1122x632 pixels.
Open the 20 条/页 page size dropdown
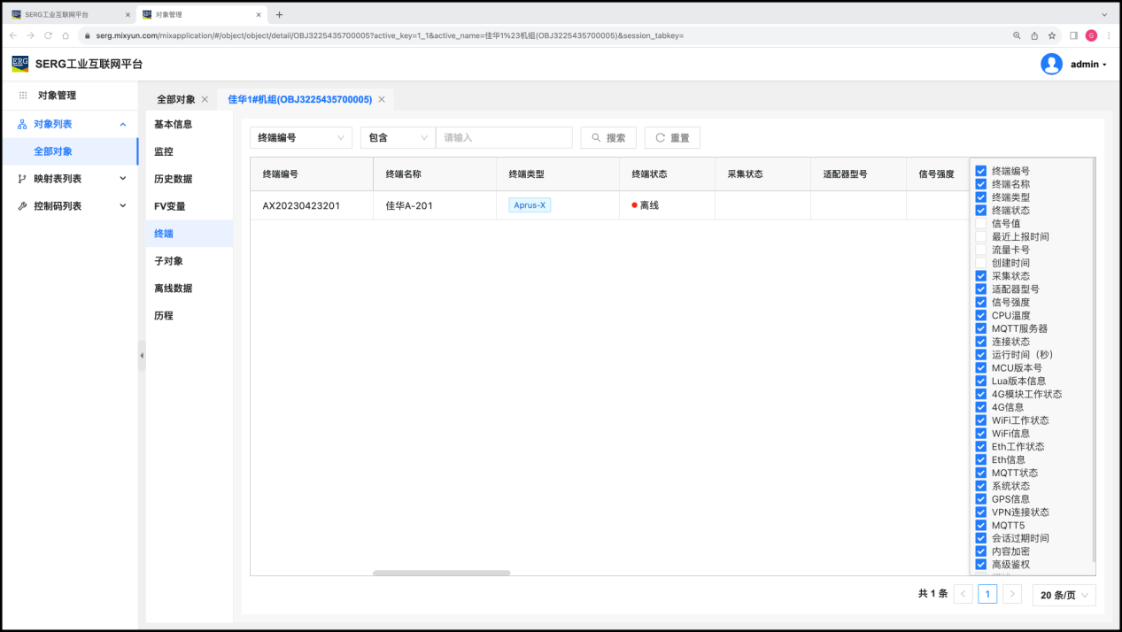(x=1064, y=596)
